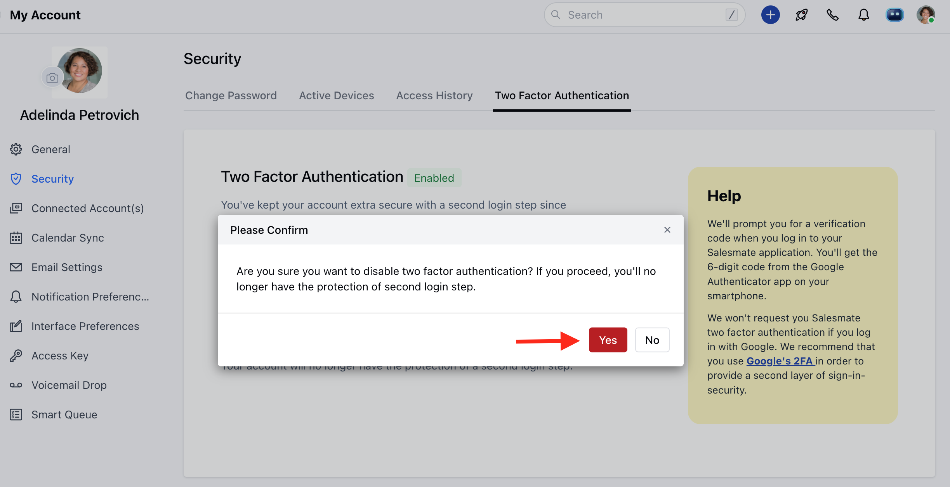Open Connected Account(s) in sidebar

tap(87, 208)
